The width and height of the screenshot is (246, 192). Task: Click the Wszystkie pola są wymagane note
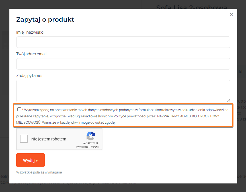(39, 172)
